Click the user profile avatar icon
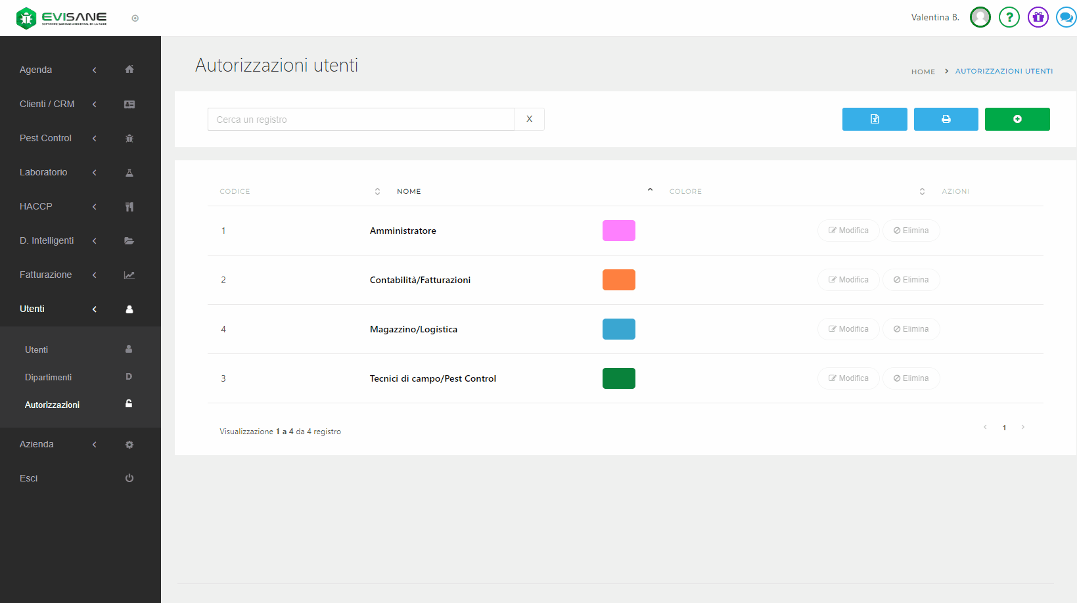 pos(980,17)
